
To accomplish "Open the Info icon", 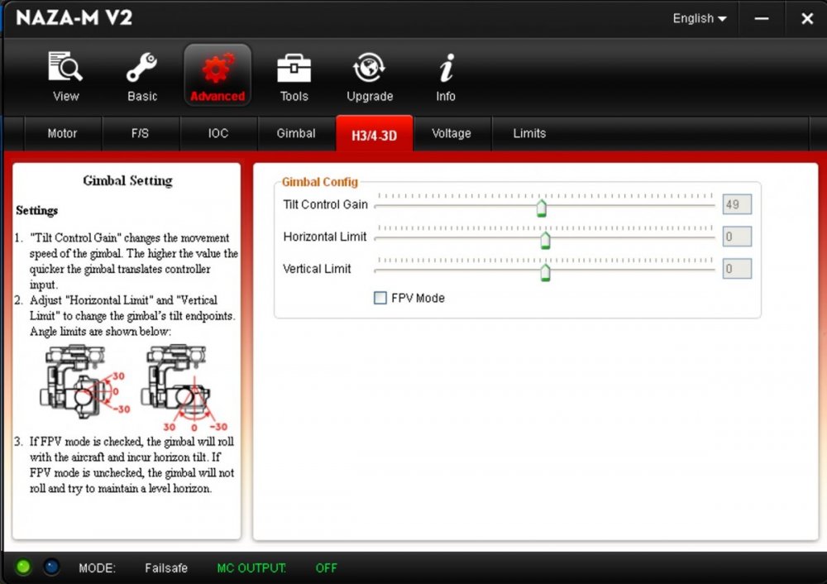I will [x=447, y=68].
